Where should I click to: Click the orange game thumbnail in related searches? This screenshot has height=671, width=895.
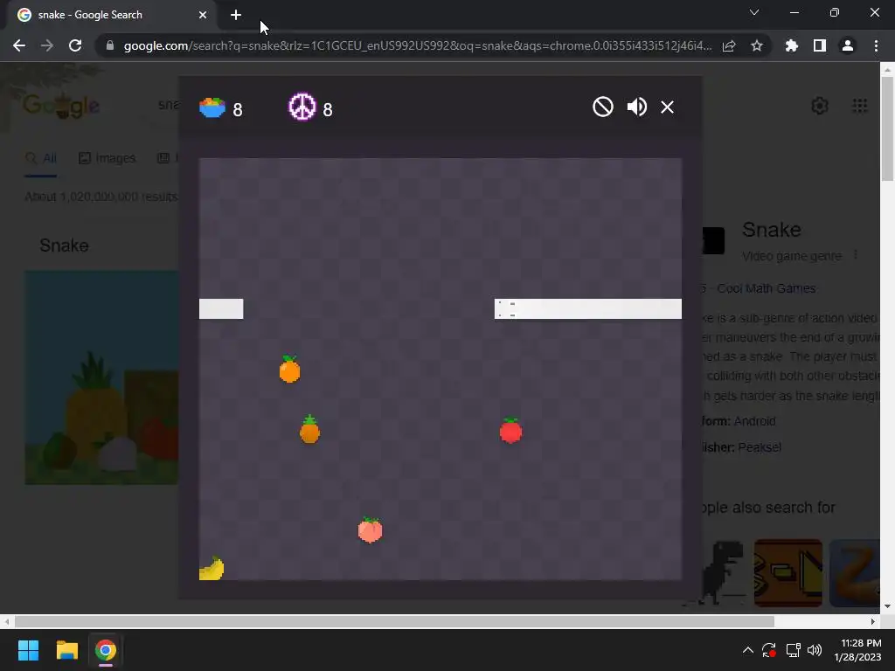click(787, 573)
